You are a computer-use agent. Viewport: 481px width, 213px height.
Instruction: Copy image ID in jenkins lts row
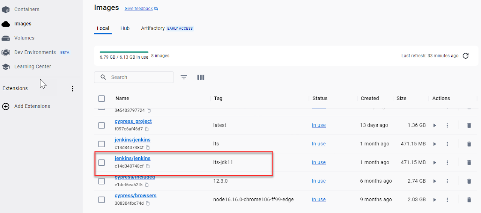tap(148, 148)
